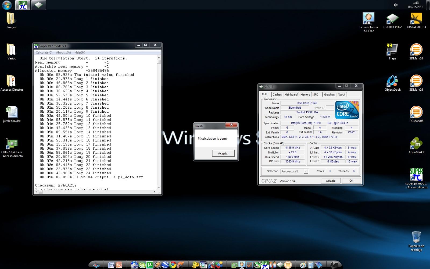Launch PCMark05 desktop shortcut

416,114
